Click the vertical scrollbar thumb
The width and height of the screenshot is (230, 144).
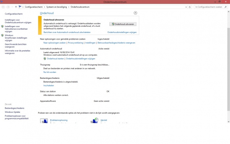(x=228, y=69)
